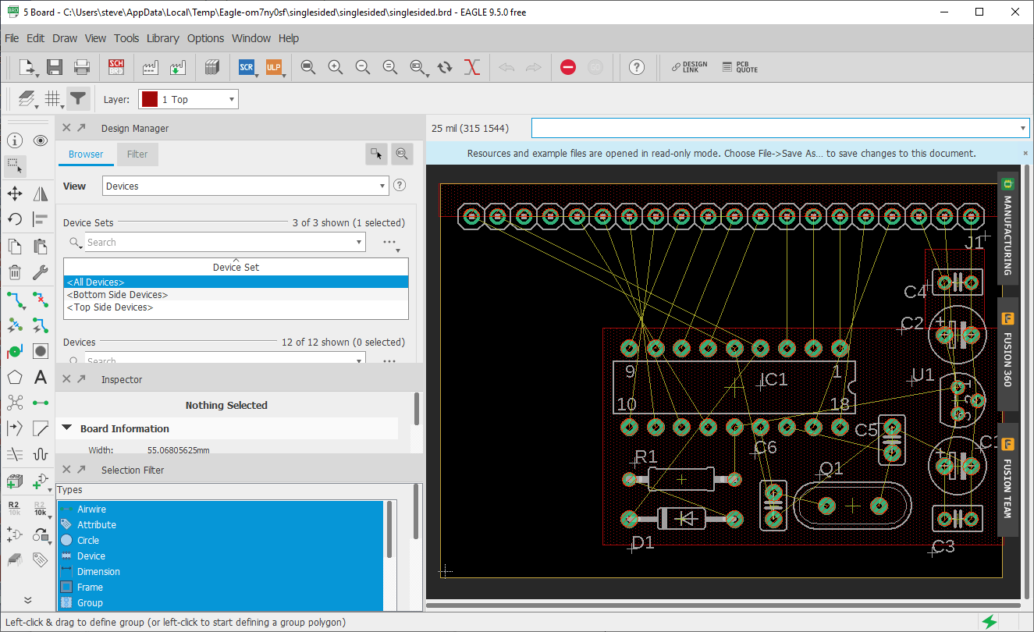This screenshot has width=1034, height=632.
Task: Select the Text tool
Action: pyautogui.click(x=41, y=378)
